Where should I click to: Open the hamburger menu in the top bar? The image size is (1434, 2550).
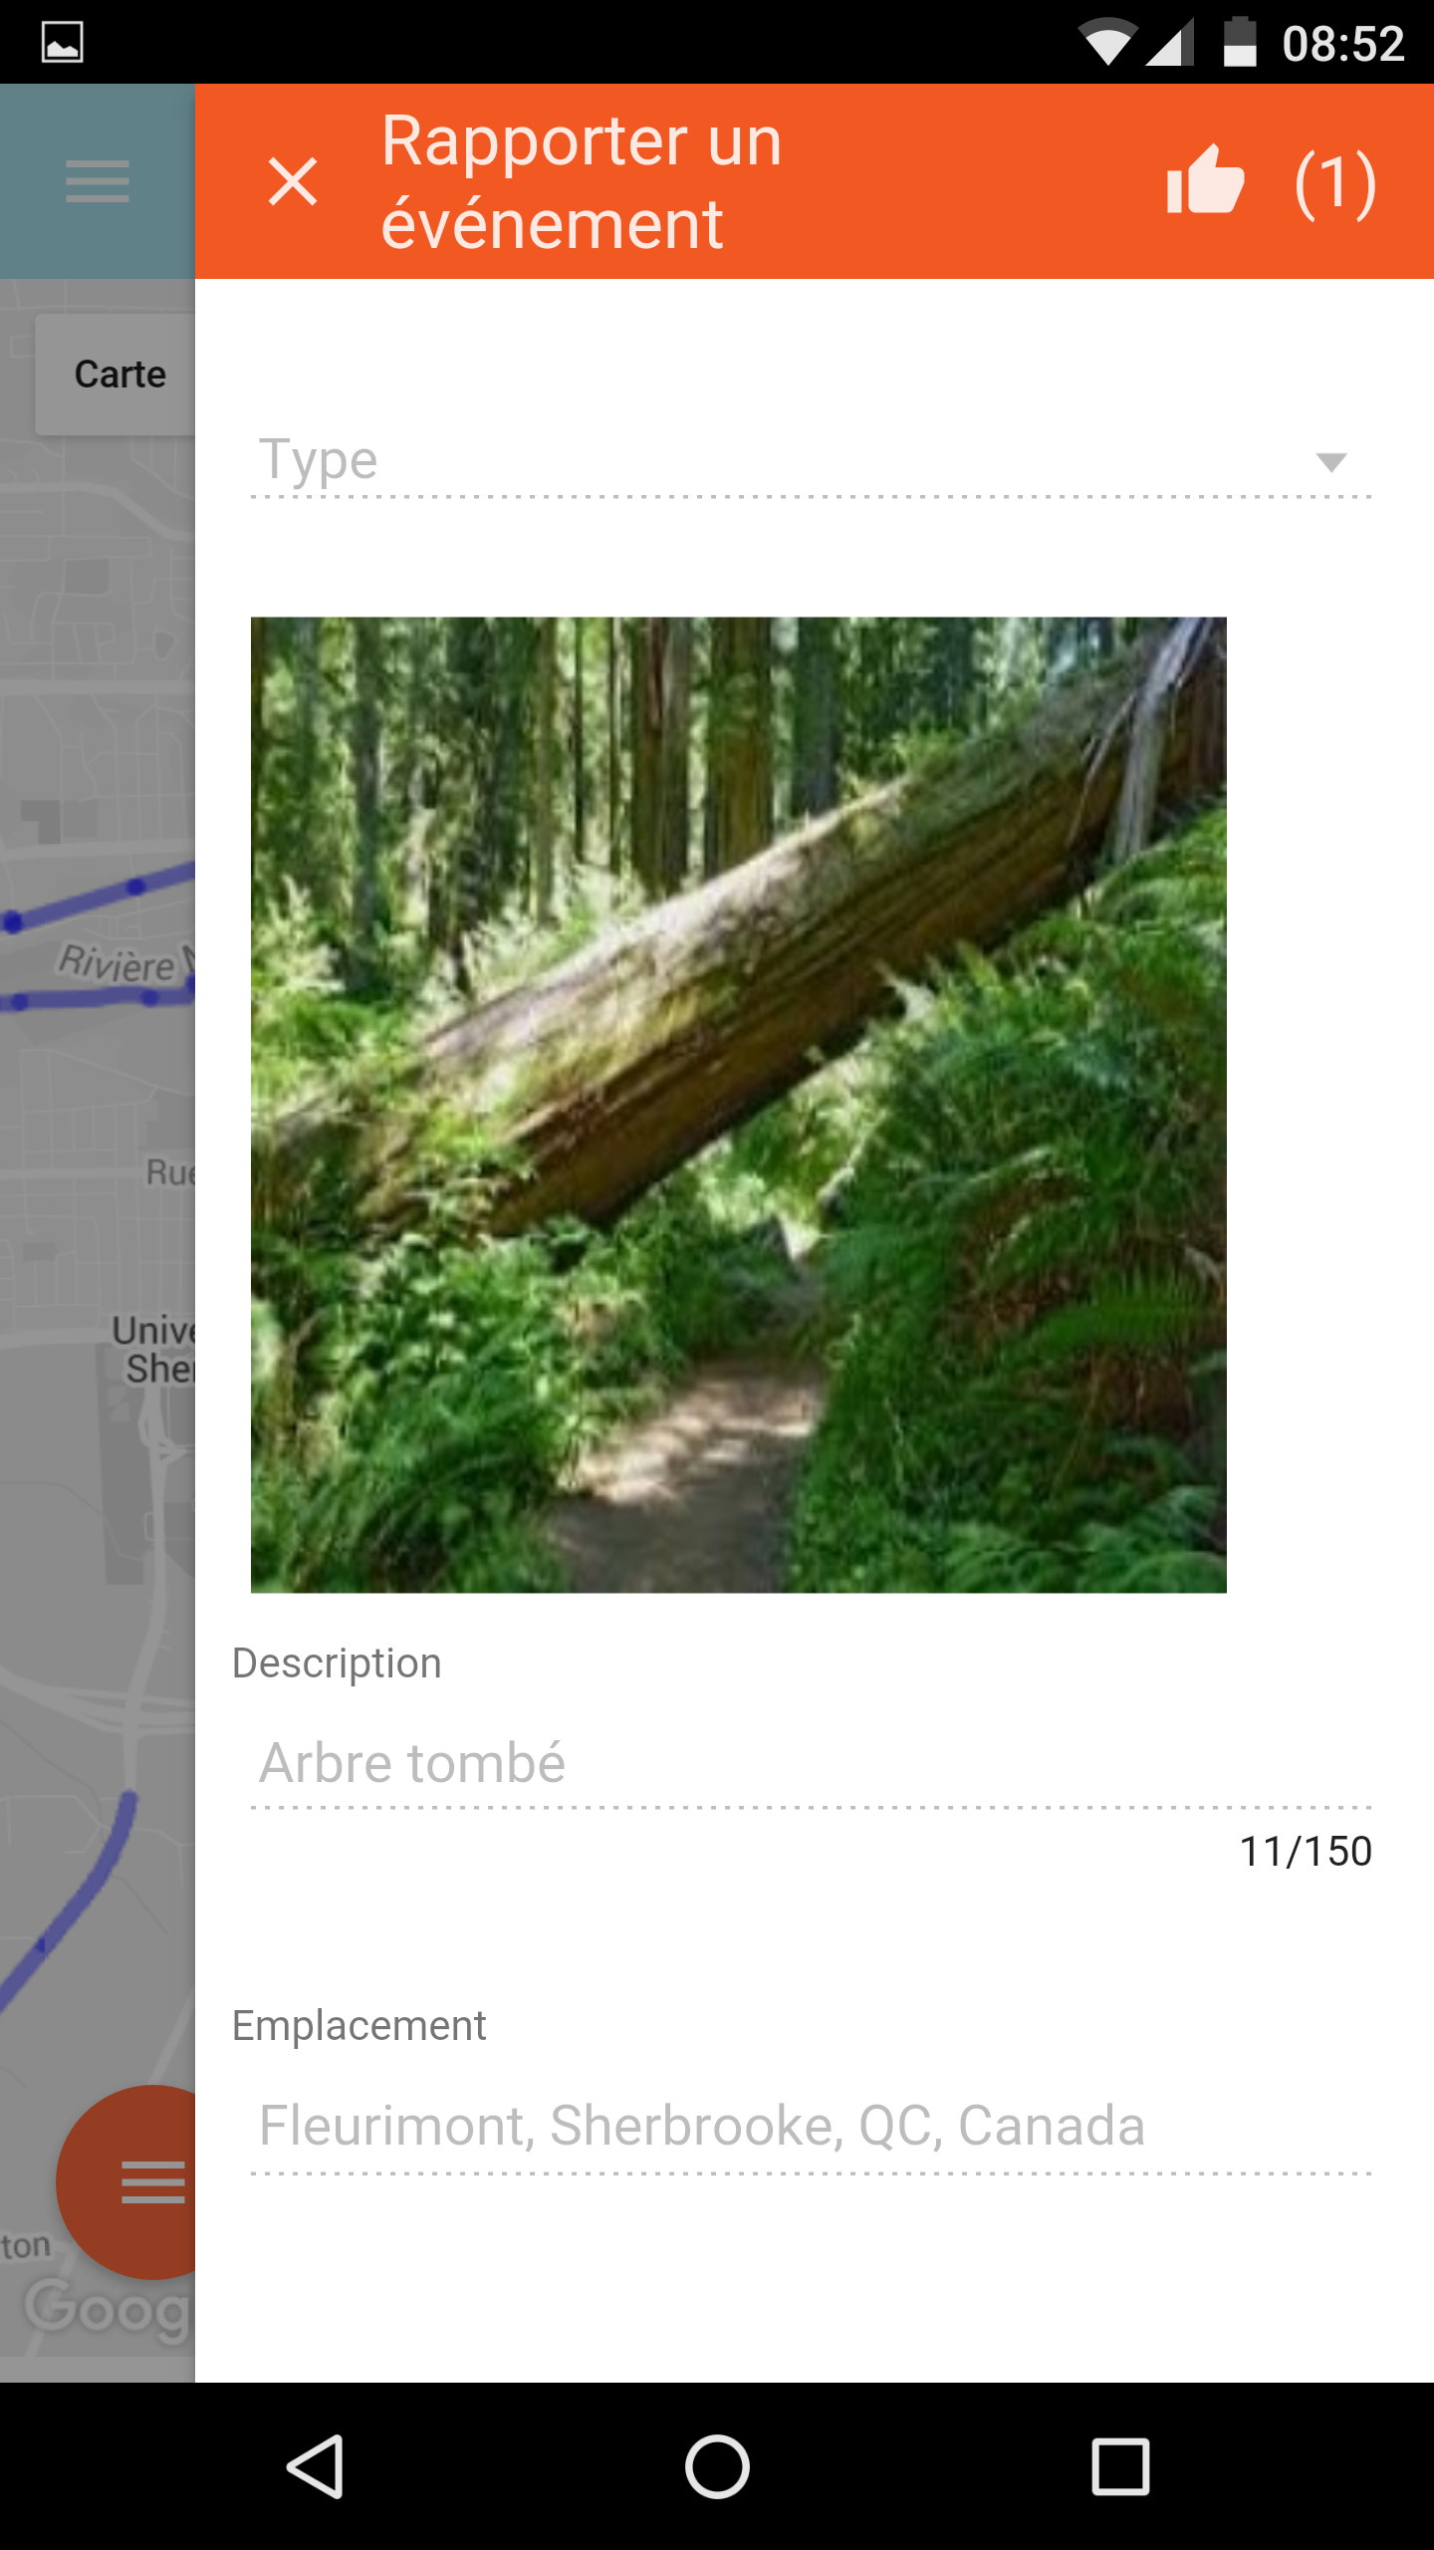pyautogui.click(x=98, y=181)
